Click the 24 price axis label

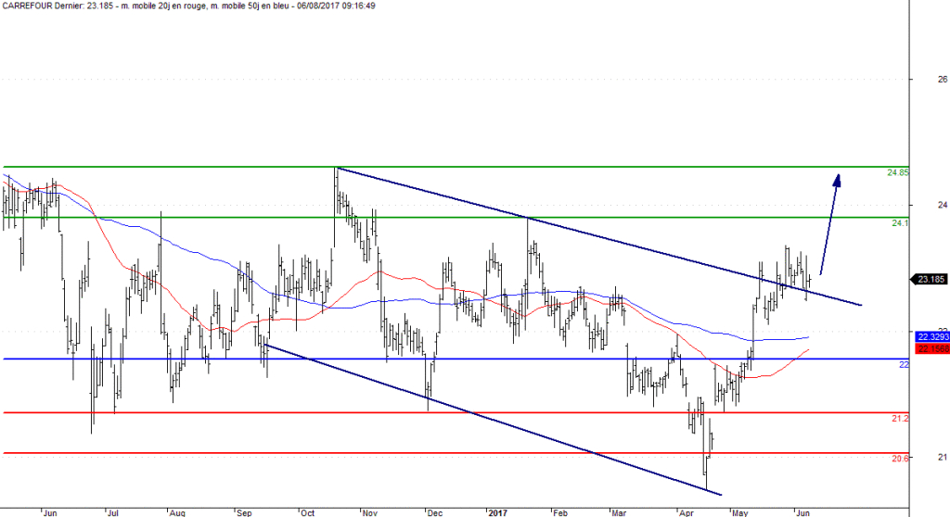click(x=943, y=206)
